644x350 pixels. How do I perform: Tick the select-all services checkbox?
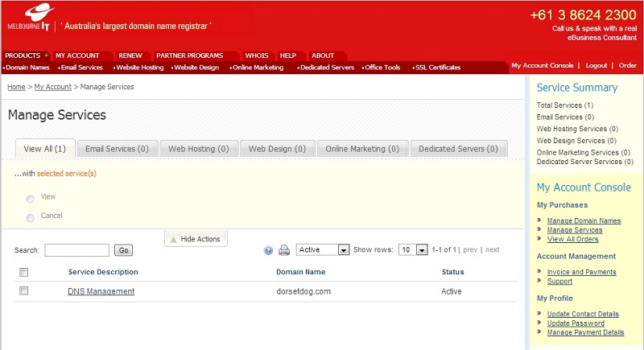pos(24,272)
